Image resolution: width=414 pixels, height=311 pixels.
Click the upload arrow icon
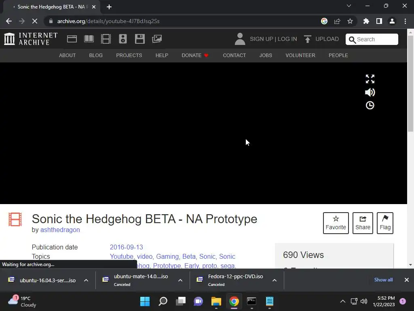[x=307, y=39]
